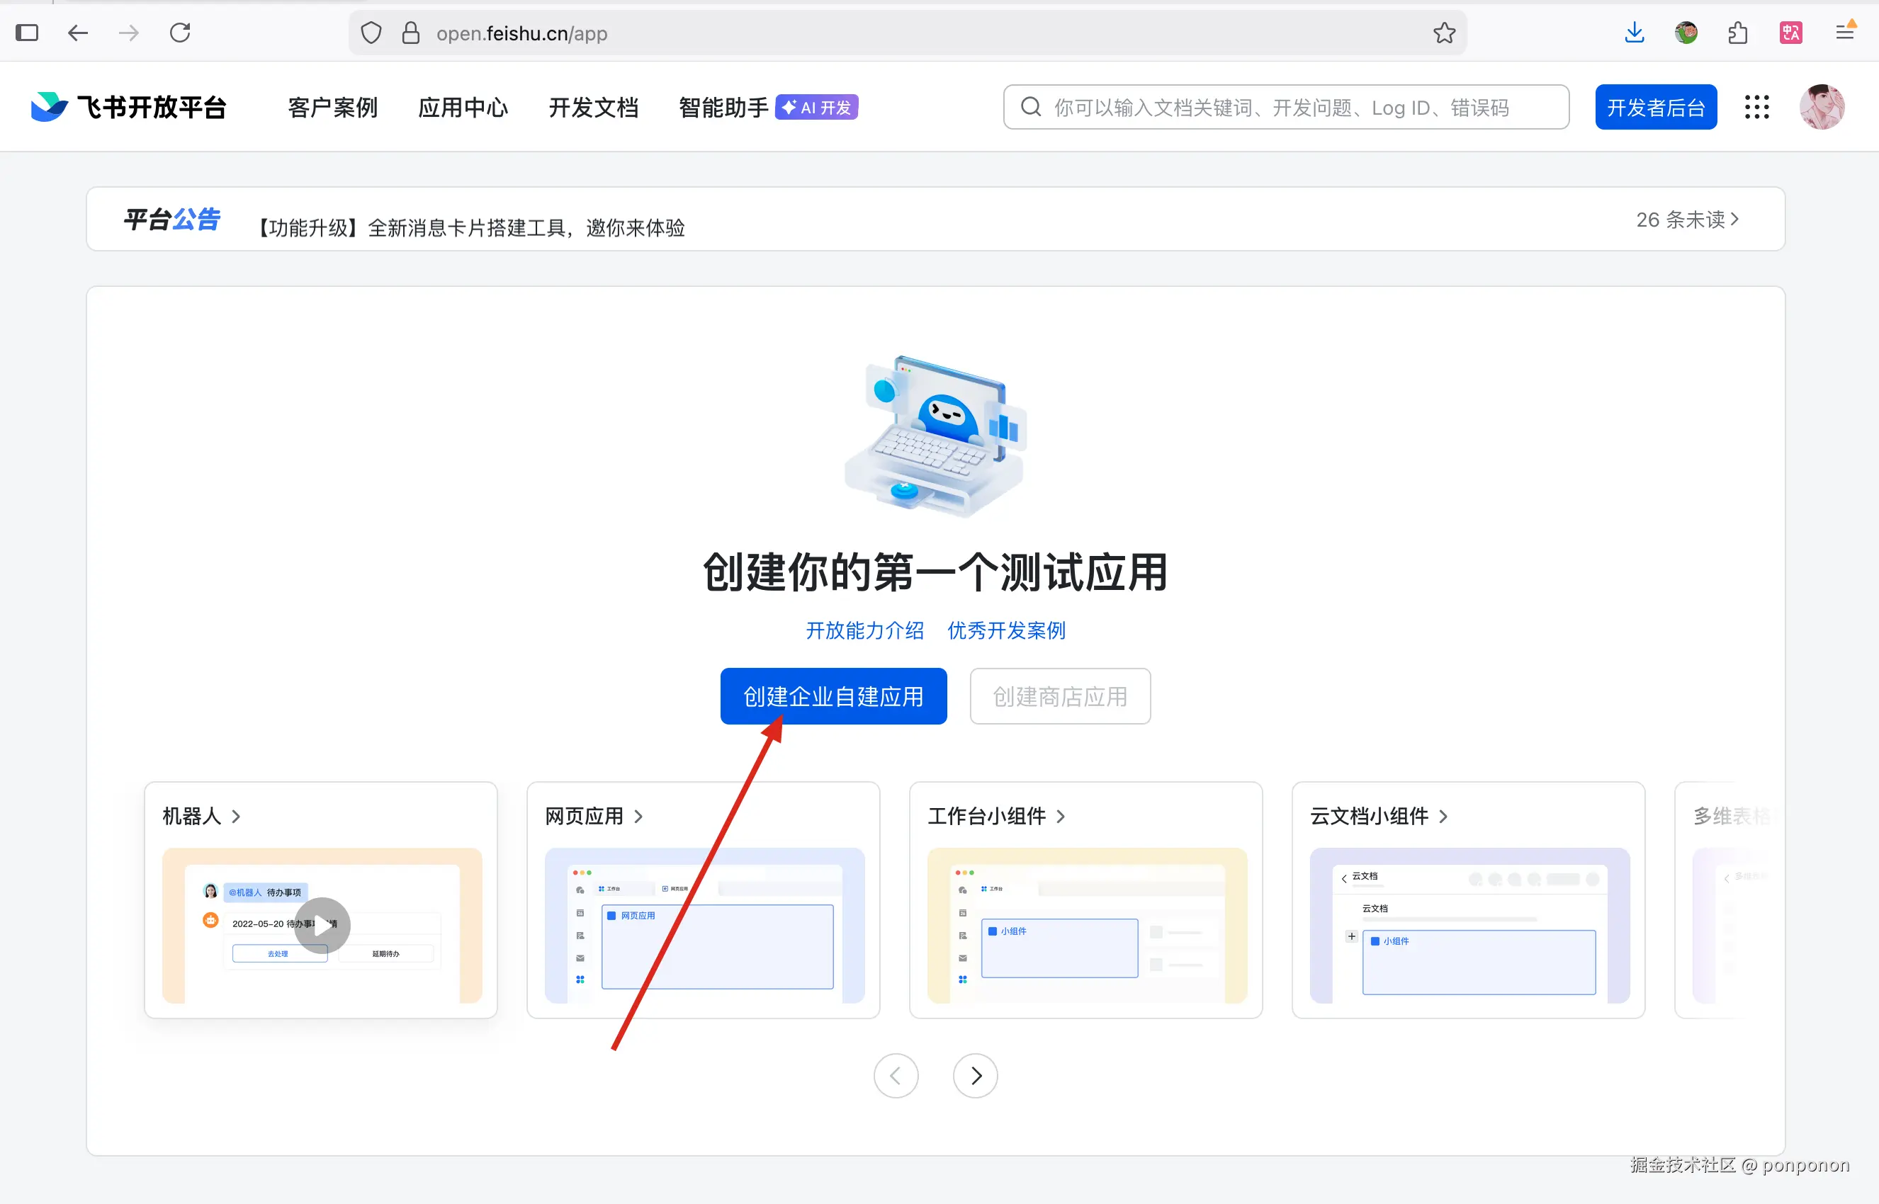Open the 全新消息卡片搭建工具 announcement
This screenshot has height=1204, width=1879.
[471, 227]
